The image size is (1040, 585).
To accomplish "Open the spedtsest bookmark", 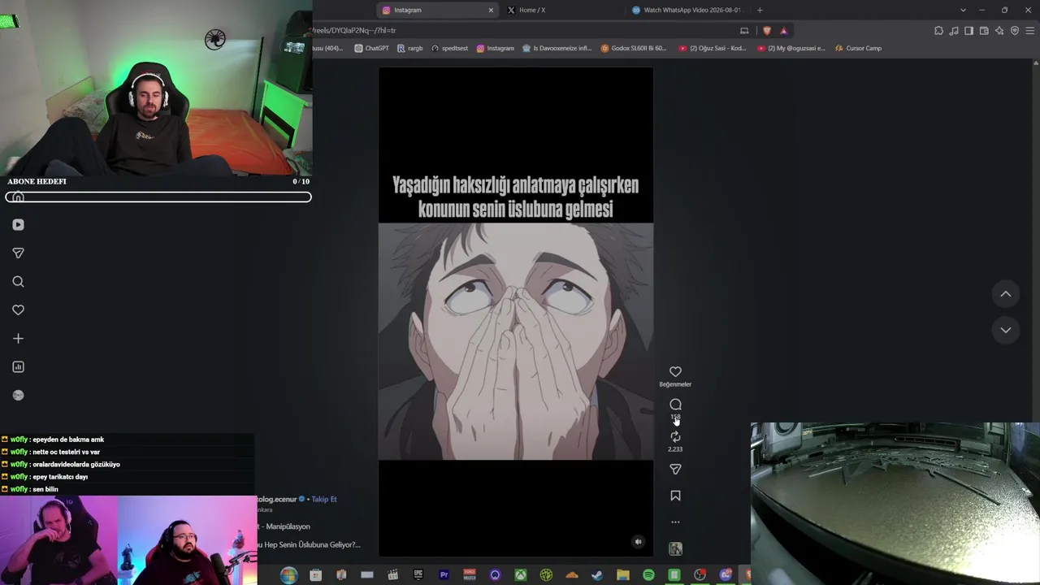I will pos(449,48).
